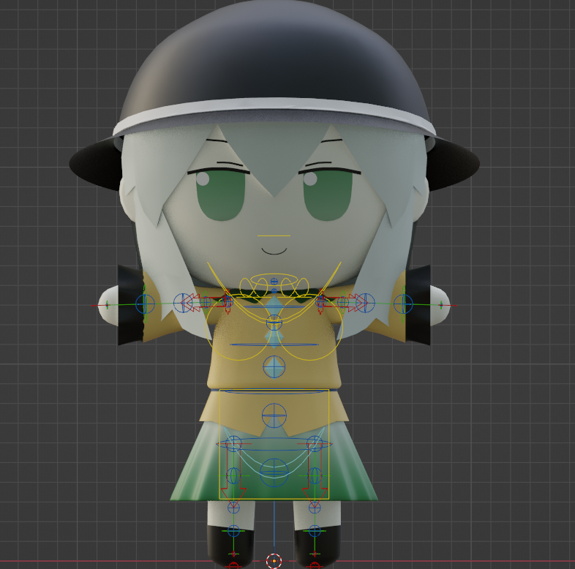575x569 pixels.
Task: Select the hips circle control at shirt hem
Action: tap(274, 415)
